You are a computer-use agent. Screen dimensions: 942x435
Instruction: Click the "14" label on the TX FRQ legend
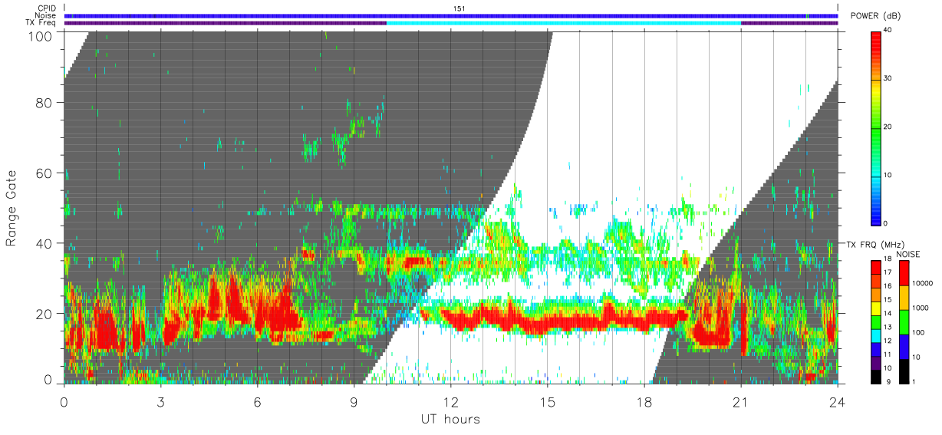(889, 315)
